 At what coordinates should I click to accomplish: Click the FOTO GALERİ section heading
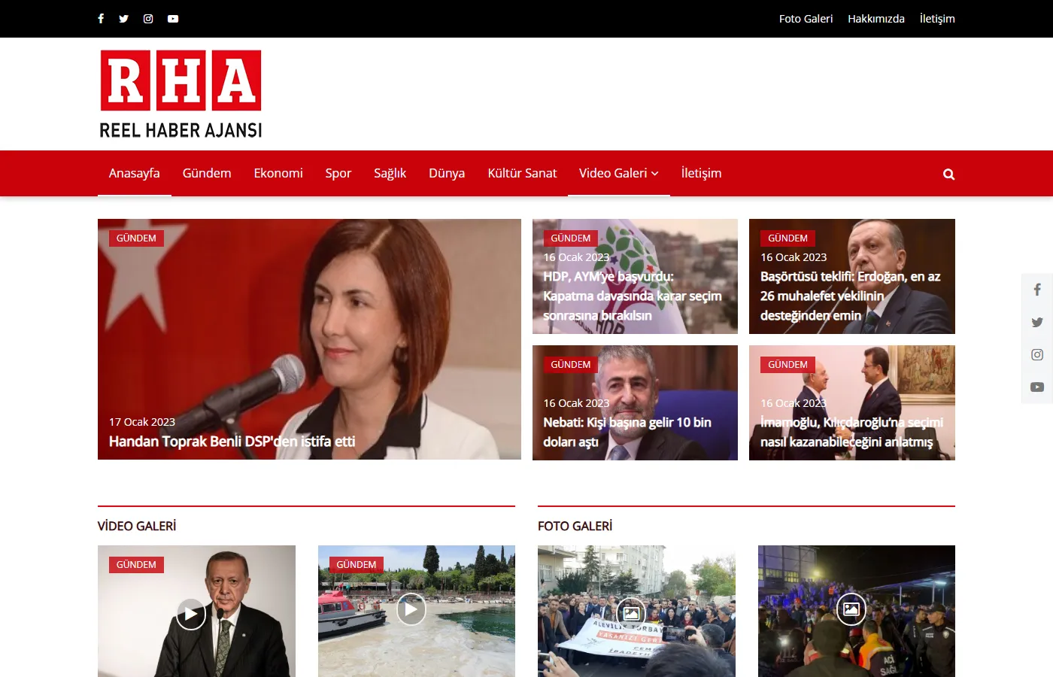tap(575, 526)
